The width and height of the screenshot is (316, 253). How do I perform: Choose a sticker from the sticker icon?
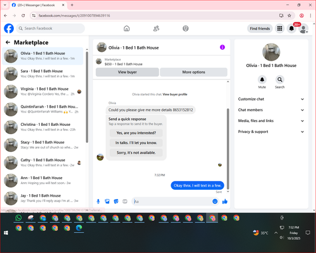point(116,201)
